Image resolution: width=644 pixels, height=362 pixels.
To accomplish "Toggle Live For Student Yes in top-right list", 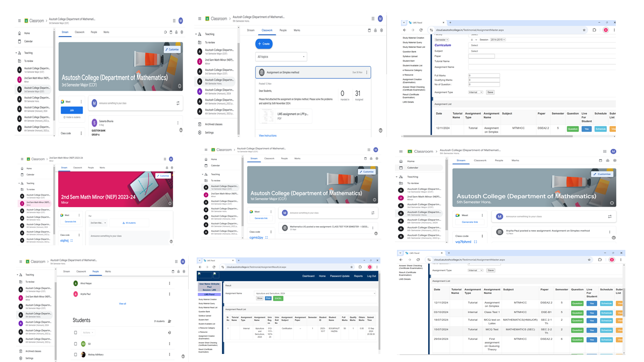I will (586, 129).
